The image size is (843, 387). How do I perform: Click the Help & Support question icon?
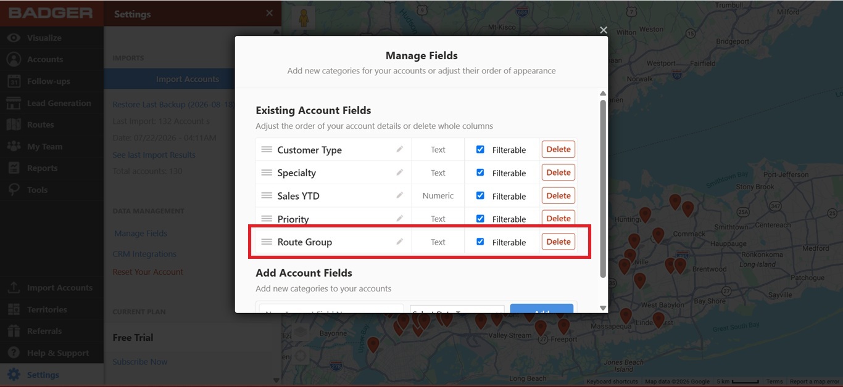[x=14, y=353]
